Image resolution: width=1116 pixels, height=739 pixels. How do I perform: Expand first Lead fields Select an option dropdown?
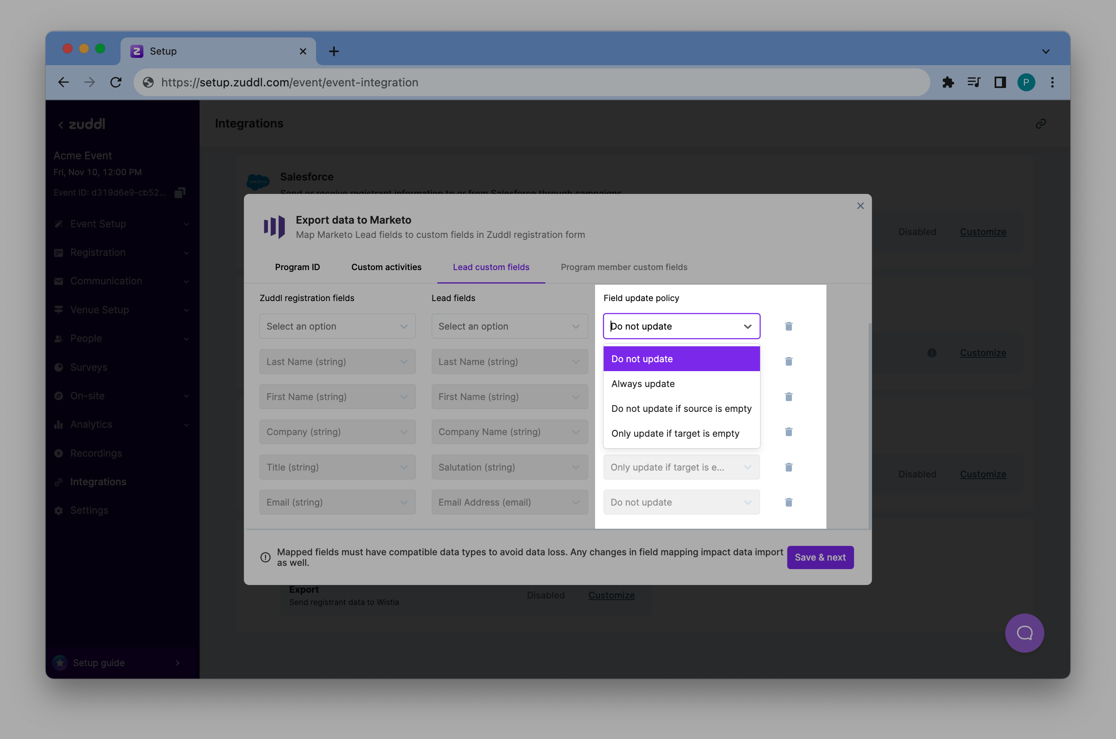tap(509, 326)
